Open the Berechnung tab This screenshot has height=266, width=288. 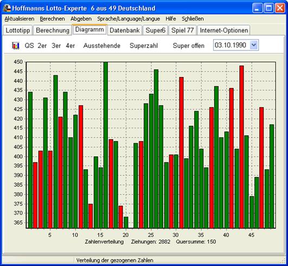tap(53, 30)
